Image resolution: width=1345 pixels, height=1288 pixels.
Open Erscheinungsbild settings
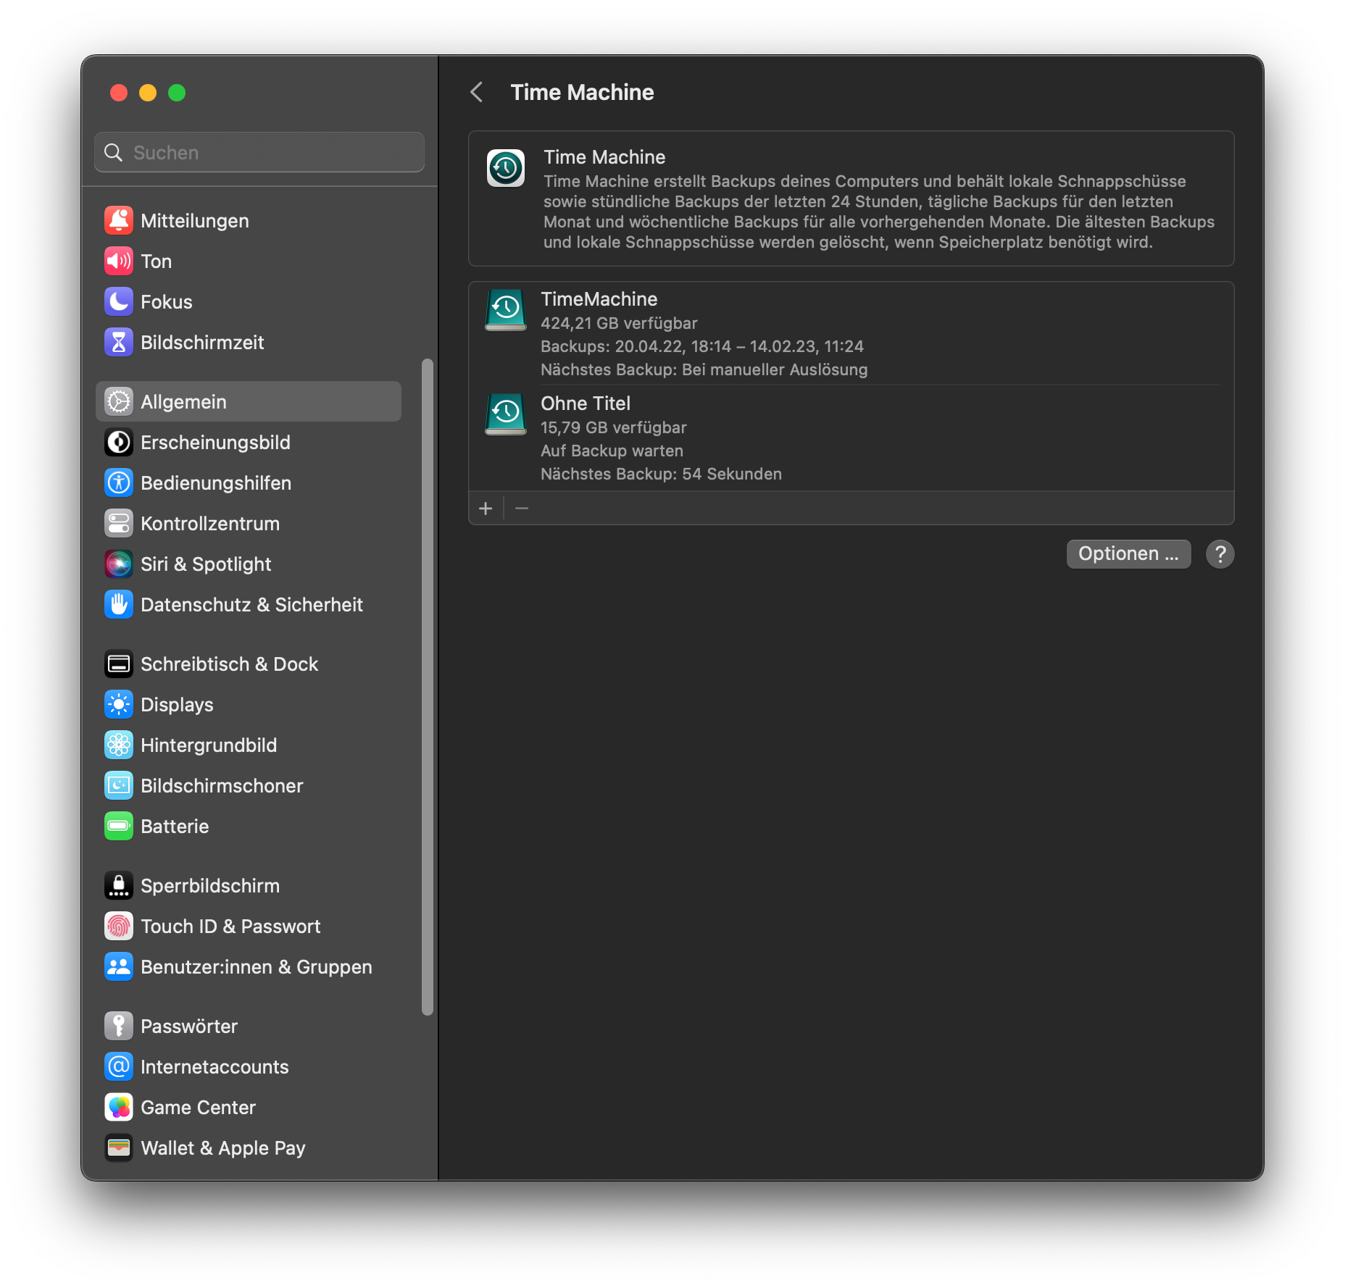click(x=249, y=443)
